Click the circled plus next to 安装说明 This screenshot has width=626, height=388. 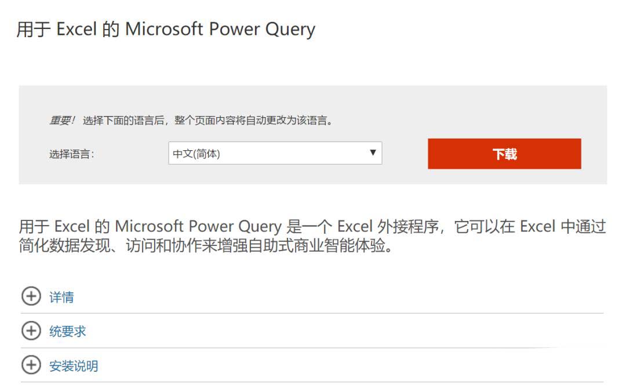click(31, 365)
